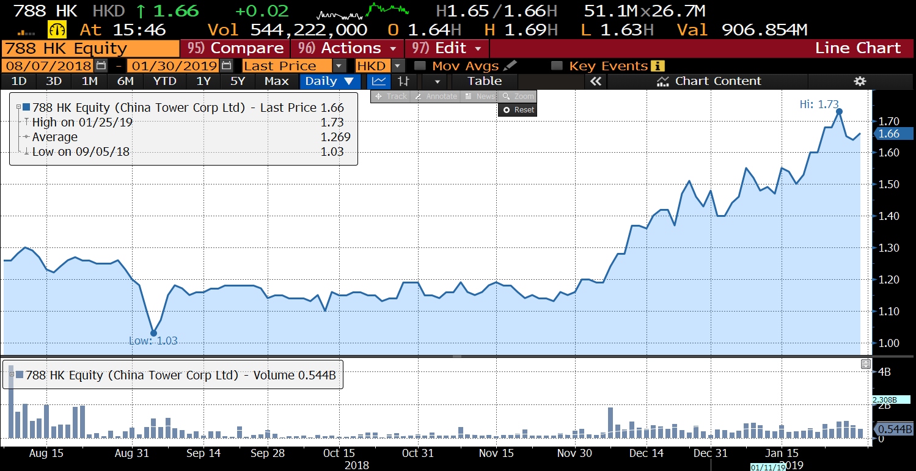The width and height of the screenshot is (916, 471).
Task: Click the Table view button
Action: pyautogui.click(x=485, y=81)
